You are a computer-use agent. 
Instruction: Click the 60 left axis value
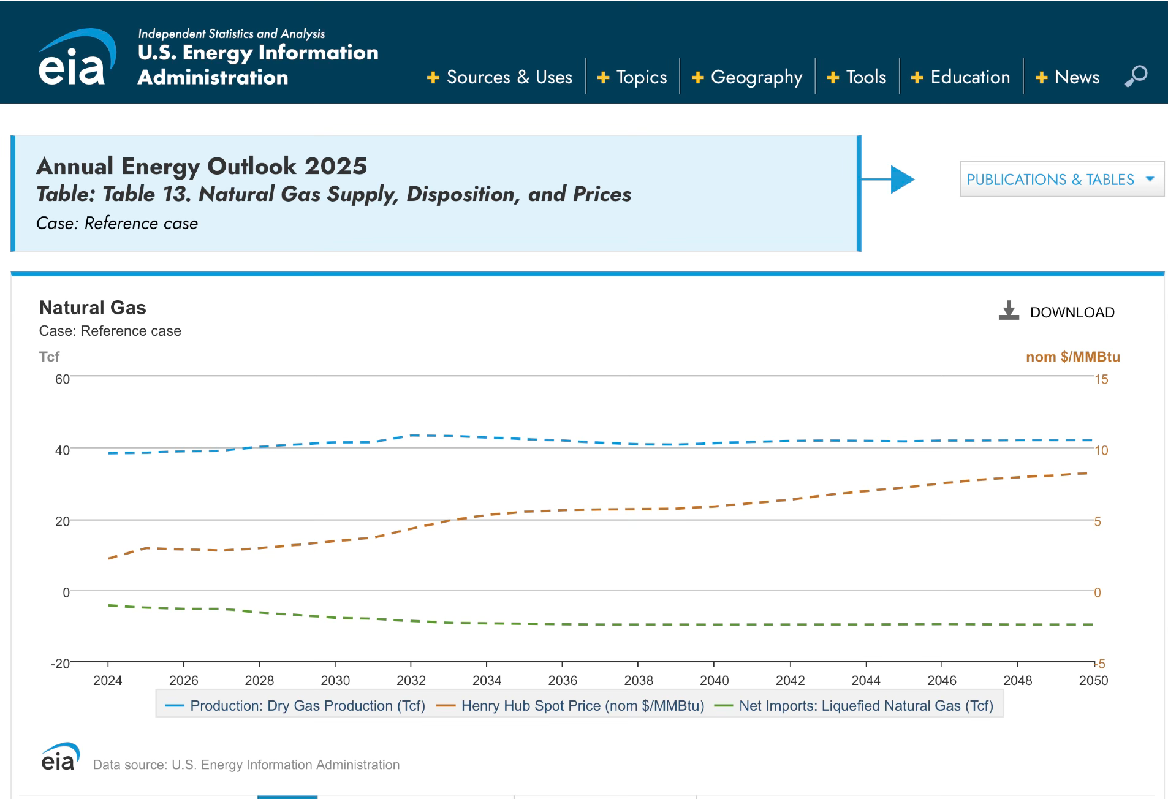coord(63,379)
